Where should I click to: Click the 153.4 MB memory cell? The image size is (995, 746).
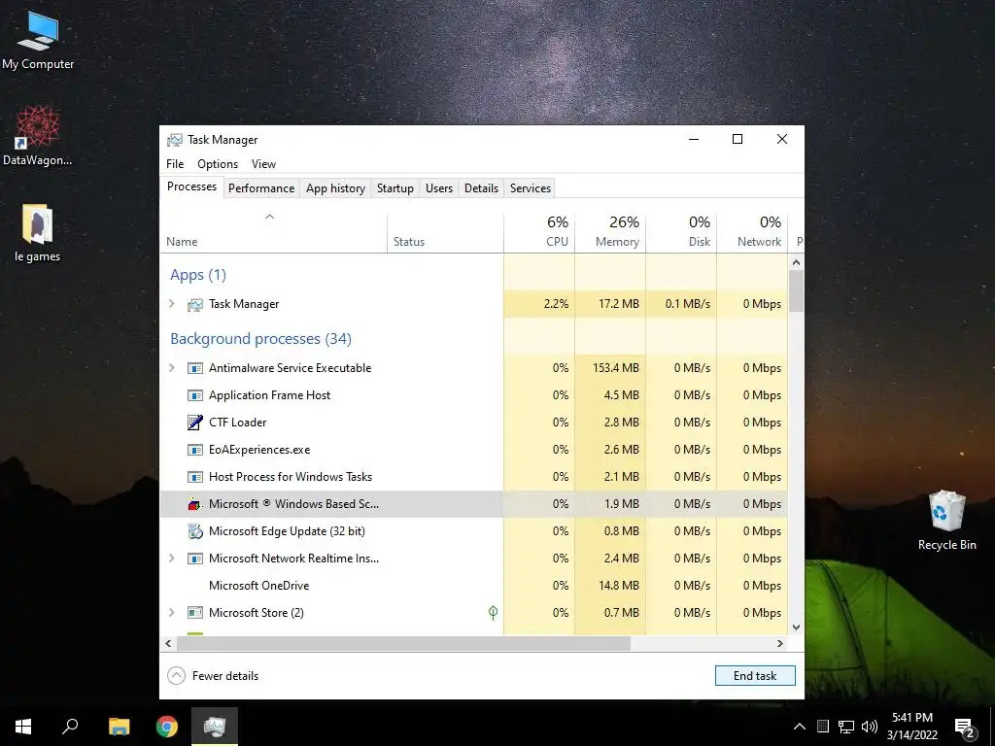[x=610, y=368]
